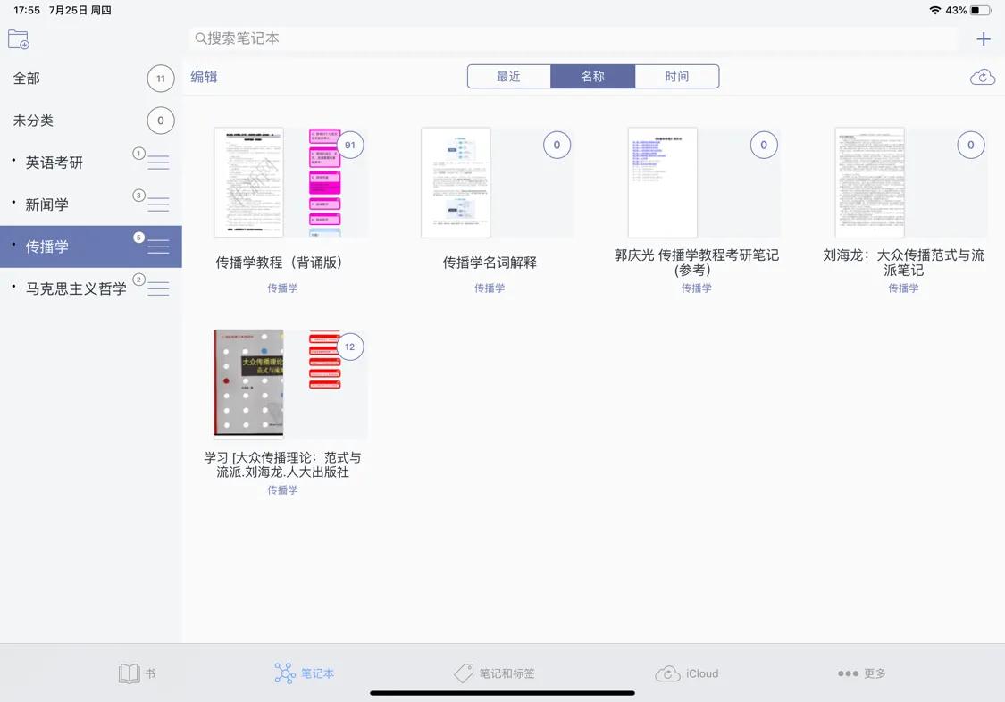The height and width of the screenshot is (702, 1005).
Task: Select the 最近 sorting option
Action: click(508, 76)
